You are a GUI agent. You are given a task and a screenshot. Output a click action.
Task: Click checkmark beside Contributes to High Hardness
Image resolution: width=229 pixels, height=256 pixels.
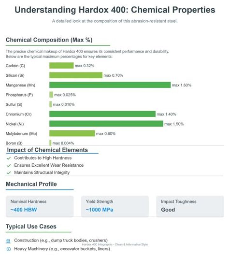coord(9,158)
